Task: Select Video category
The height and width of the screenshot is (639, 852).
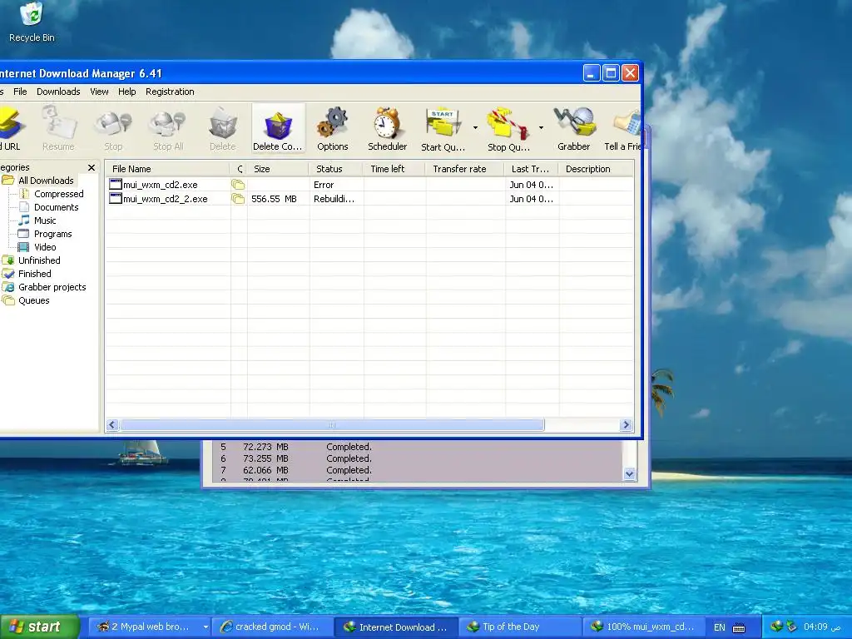Action: coord(45,247)
